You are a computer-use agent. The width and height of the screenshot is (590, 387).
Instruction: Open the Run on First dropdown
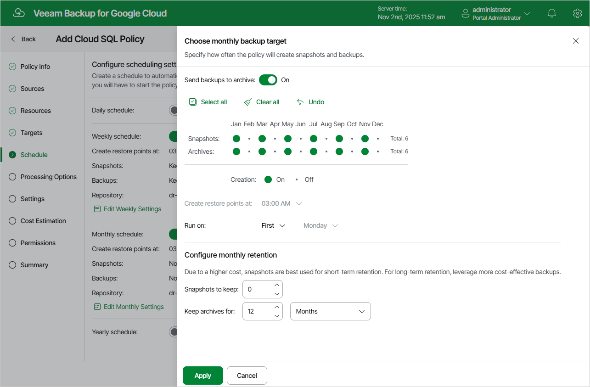click(274, 225)
